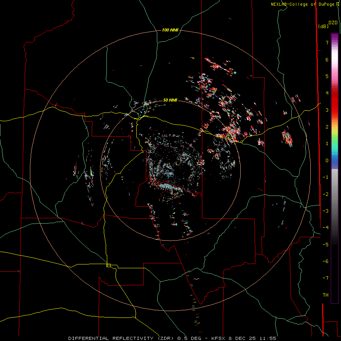Click the 0.5 DEG elevation text
The image size is (341, 341).
coord(189,338)
